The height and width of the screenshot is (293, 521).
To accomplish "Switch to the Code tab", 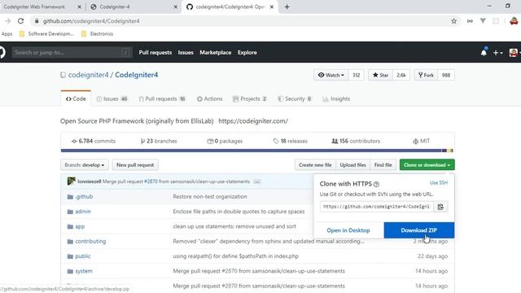I will [x=76, y=98].
